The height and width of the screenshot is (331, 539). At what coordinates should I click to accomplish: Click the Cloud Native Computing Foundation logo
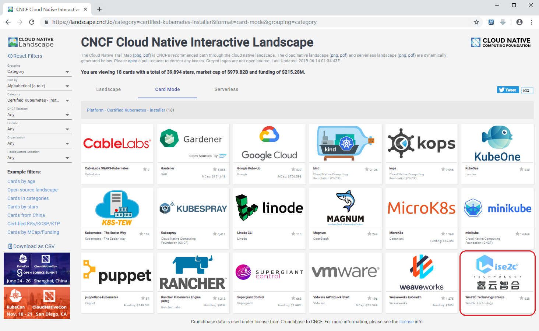click(x=501, y=42)
